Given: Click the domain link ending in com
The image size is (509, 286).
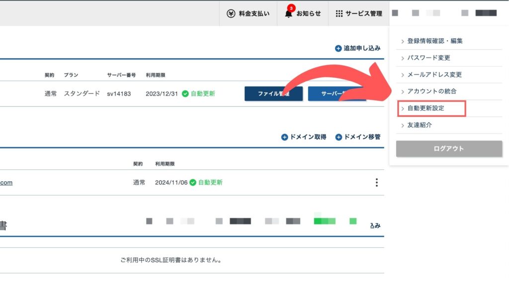Looking at the screenshot, I should pyautogui.click(x=6, y=183).
